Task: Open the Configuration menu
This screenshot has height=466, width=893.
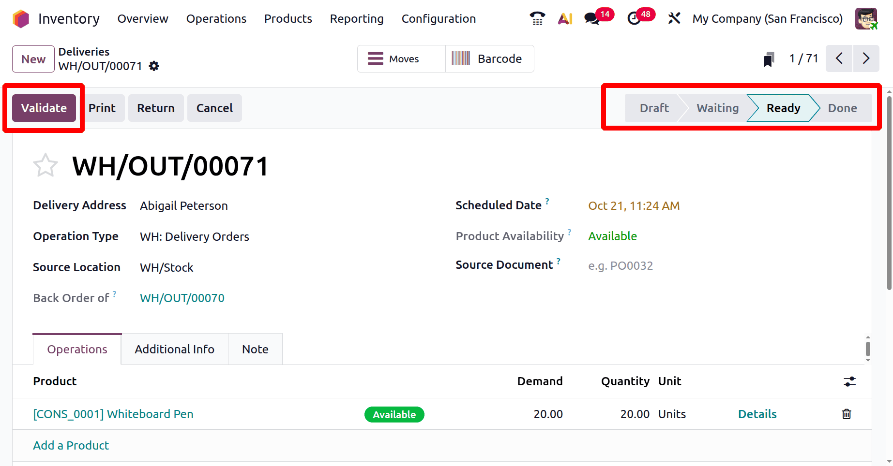Action: 439,19
